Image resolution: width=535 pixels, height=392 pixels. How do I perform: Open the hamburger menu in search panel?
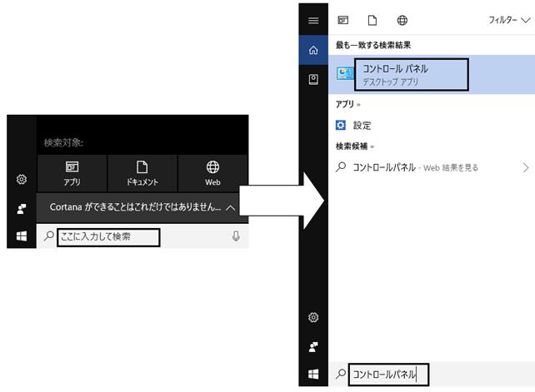coord(313,21)
